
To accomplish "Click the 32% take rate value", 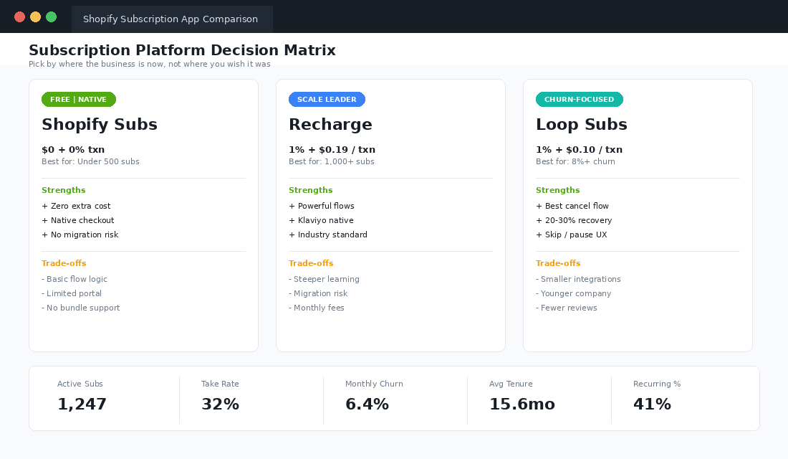I will tap(220, 404).
